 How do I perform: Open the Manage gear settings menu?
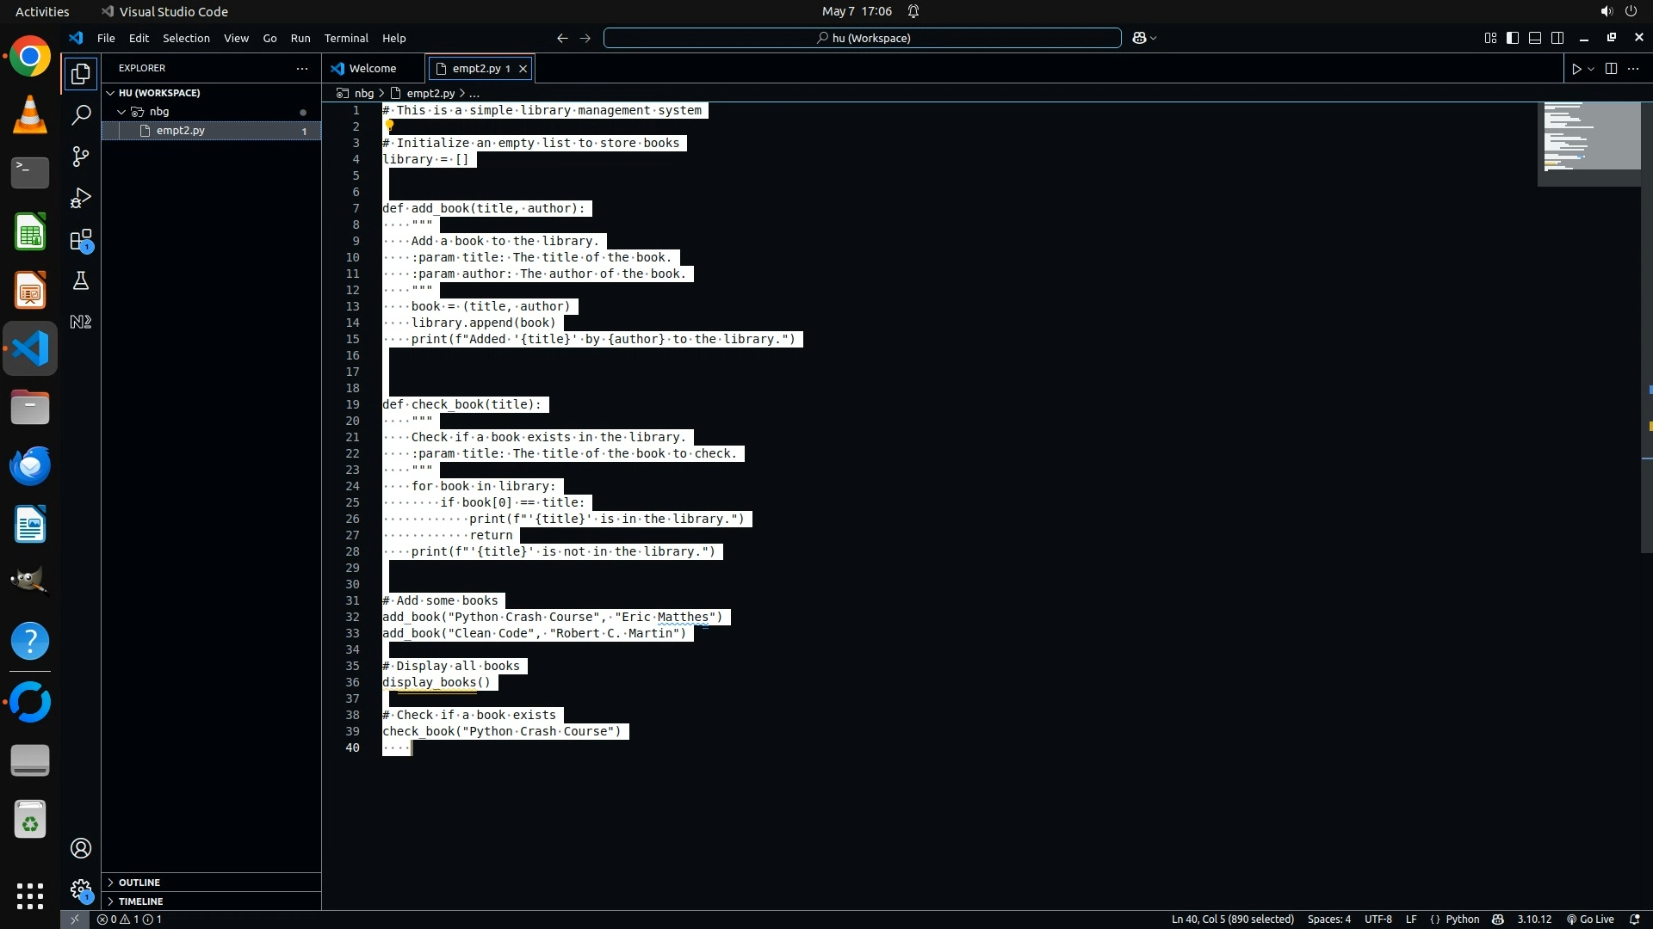point(80,889)
